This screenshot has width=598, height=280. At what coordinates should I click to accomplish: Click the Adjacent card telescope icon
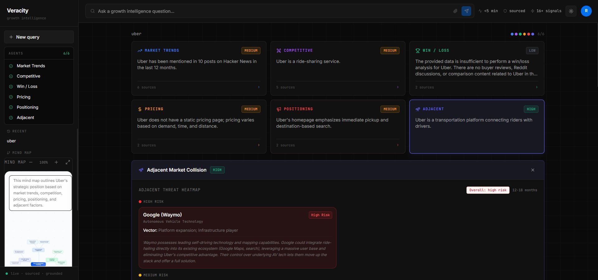click(x=418, y=109)
